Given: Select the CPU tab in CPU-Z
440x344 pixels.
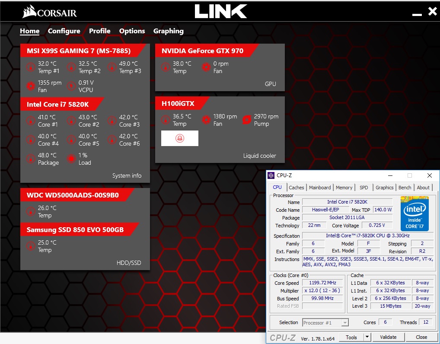Looking at the screenshot, I should [277, 187].
